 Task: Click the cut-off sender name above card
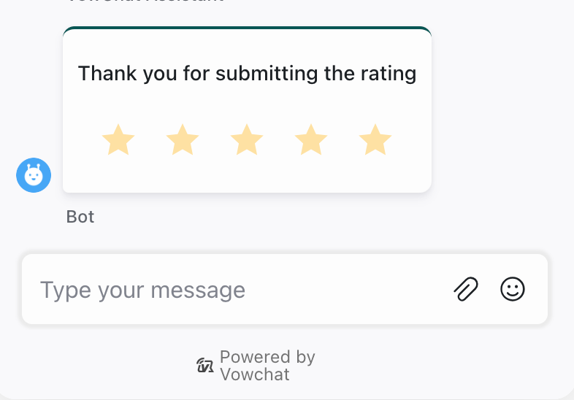coord(146,2)
